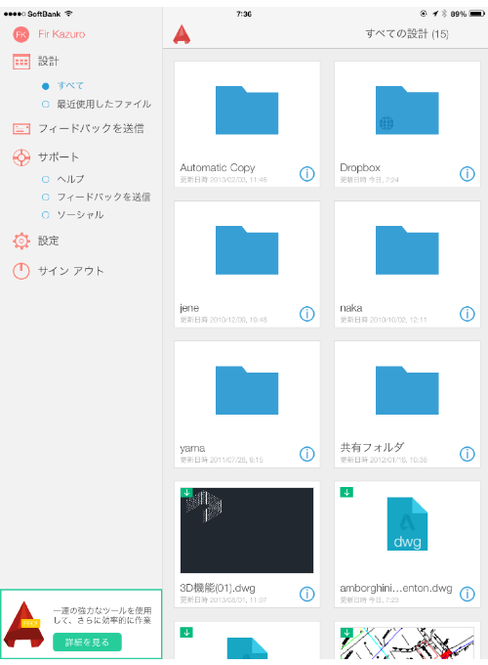This screenshot has width=488, height=665.
Task: Click the サポート lifebuoy icon
Action: (21, 157)
